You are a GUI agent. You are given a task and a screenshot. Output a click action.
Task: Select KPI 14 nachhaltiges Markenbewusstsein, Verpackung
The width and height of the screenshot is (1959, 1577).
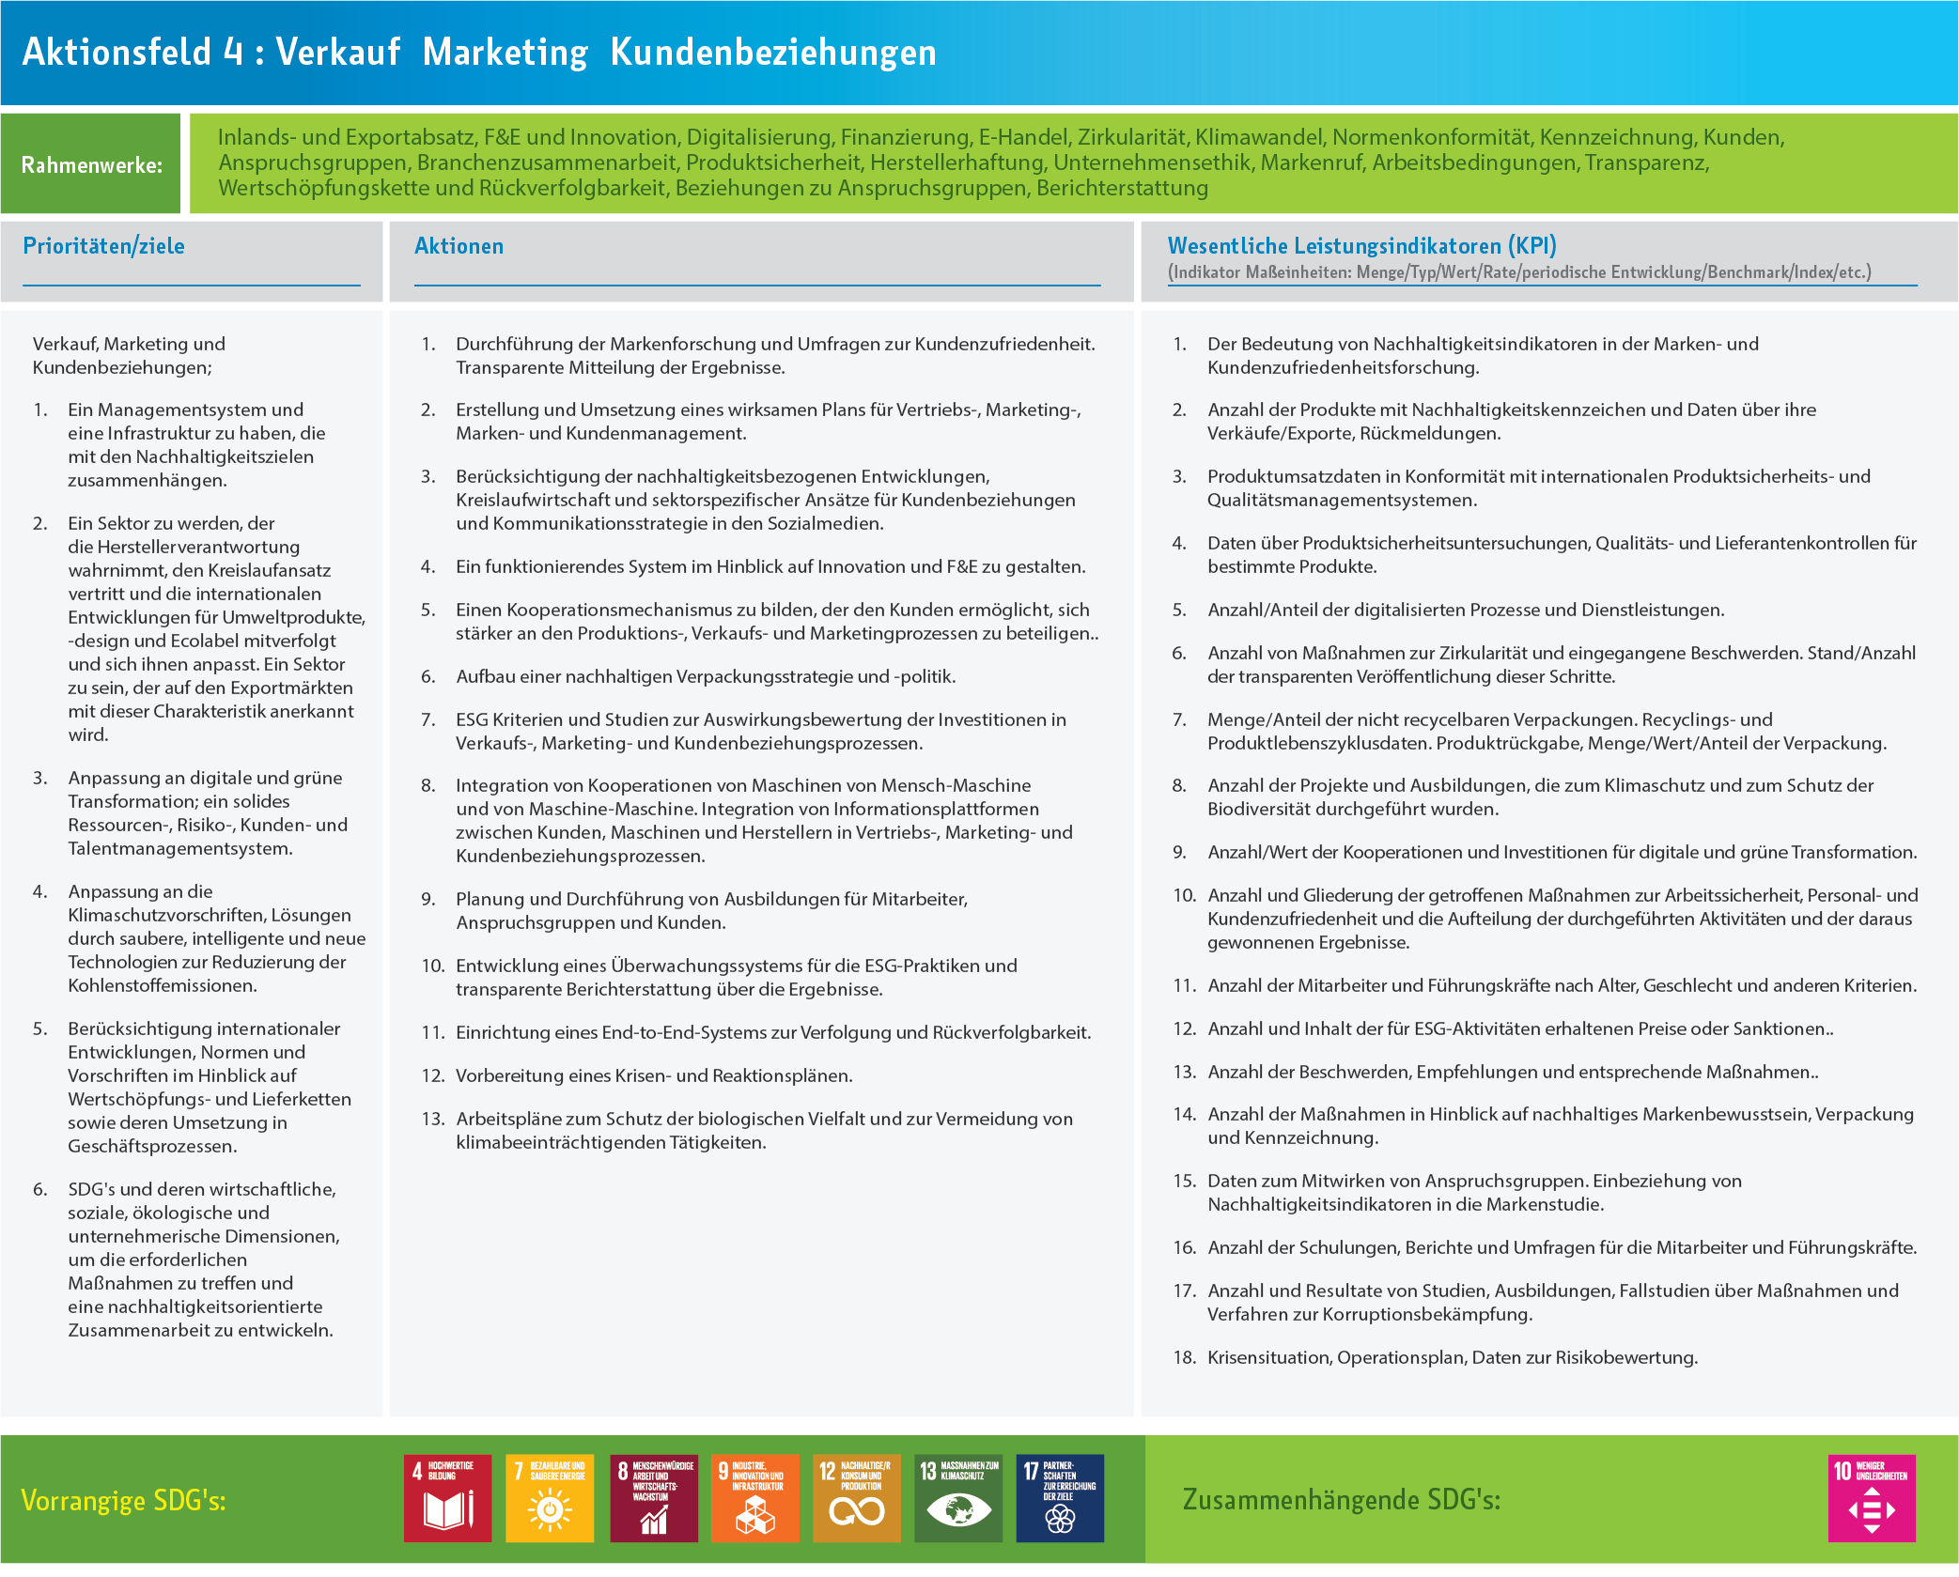click(1543, 1126)
